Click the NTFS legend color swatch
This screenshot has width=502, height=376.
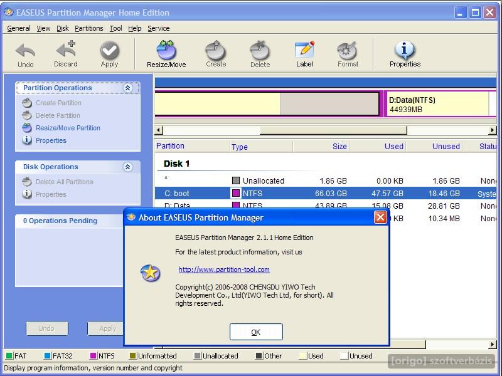[93, 356]
